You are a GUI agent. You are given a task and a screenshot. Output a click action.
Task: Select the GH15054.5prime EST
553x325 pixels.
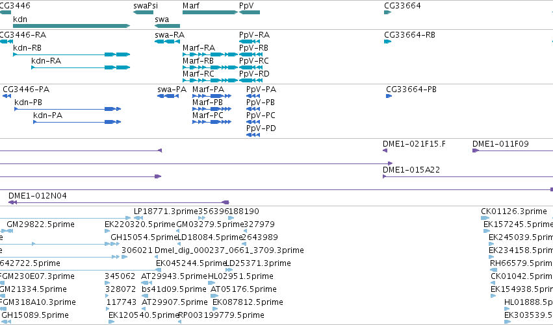115,244
